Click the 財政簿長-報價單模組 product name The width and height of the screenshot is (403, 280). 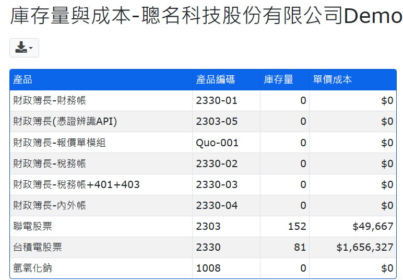point(59,143)
